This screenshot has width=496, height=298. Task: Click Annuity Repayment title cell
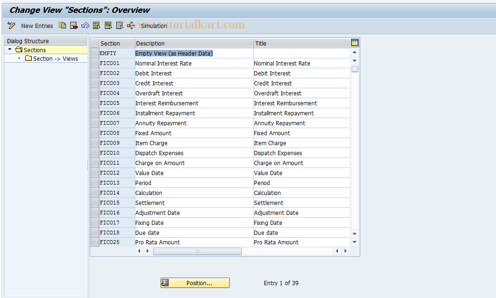302,123
